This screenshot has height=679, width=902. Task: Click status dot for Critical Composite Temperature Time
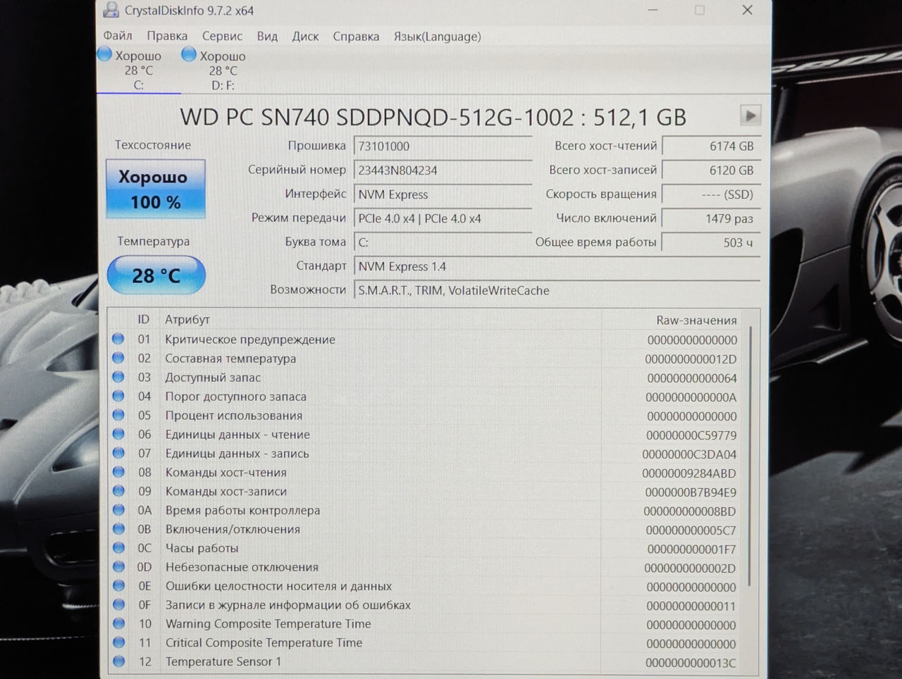118,642
